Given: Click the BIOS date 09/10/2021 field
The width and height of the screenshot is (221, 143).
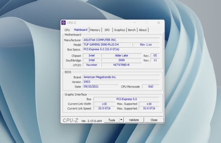Looking at the screenshot, I should pos(100,87).
